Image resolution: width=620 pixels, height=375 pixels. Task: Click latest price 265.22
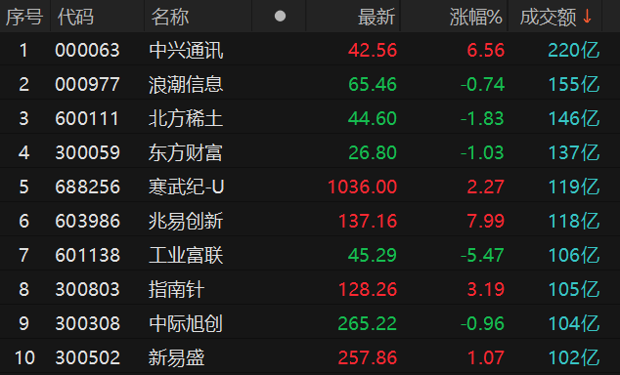click(x=368, y=323)
